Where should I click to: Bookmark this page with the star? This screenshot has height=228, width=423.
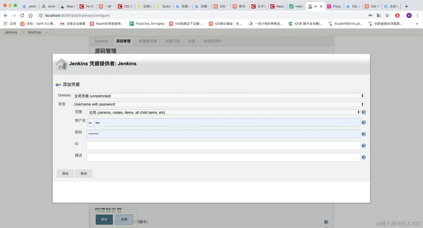coord(387,15)
